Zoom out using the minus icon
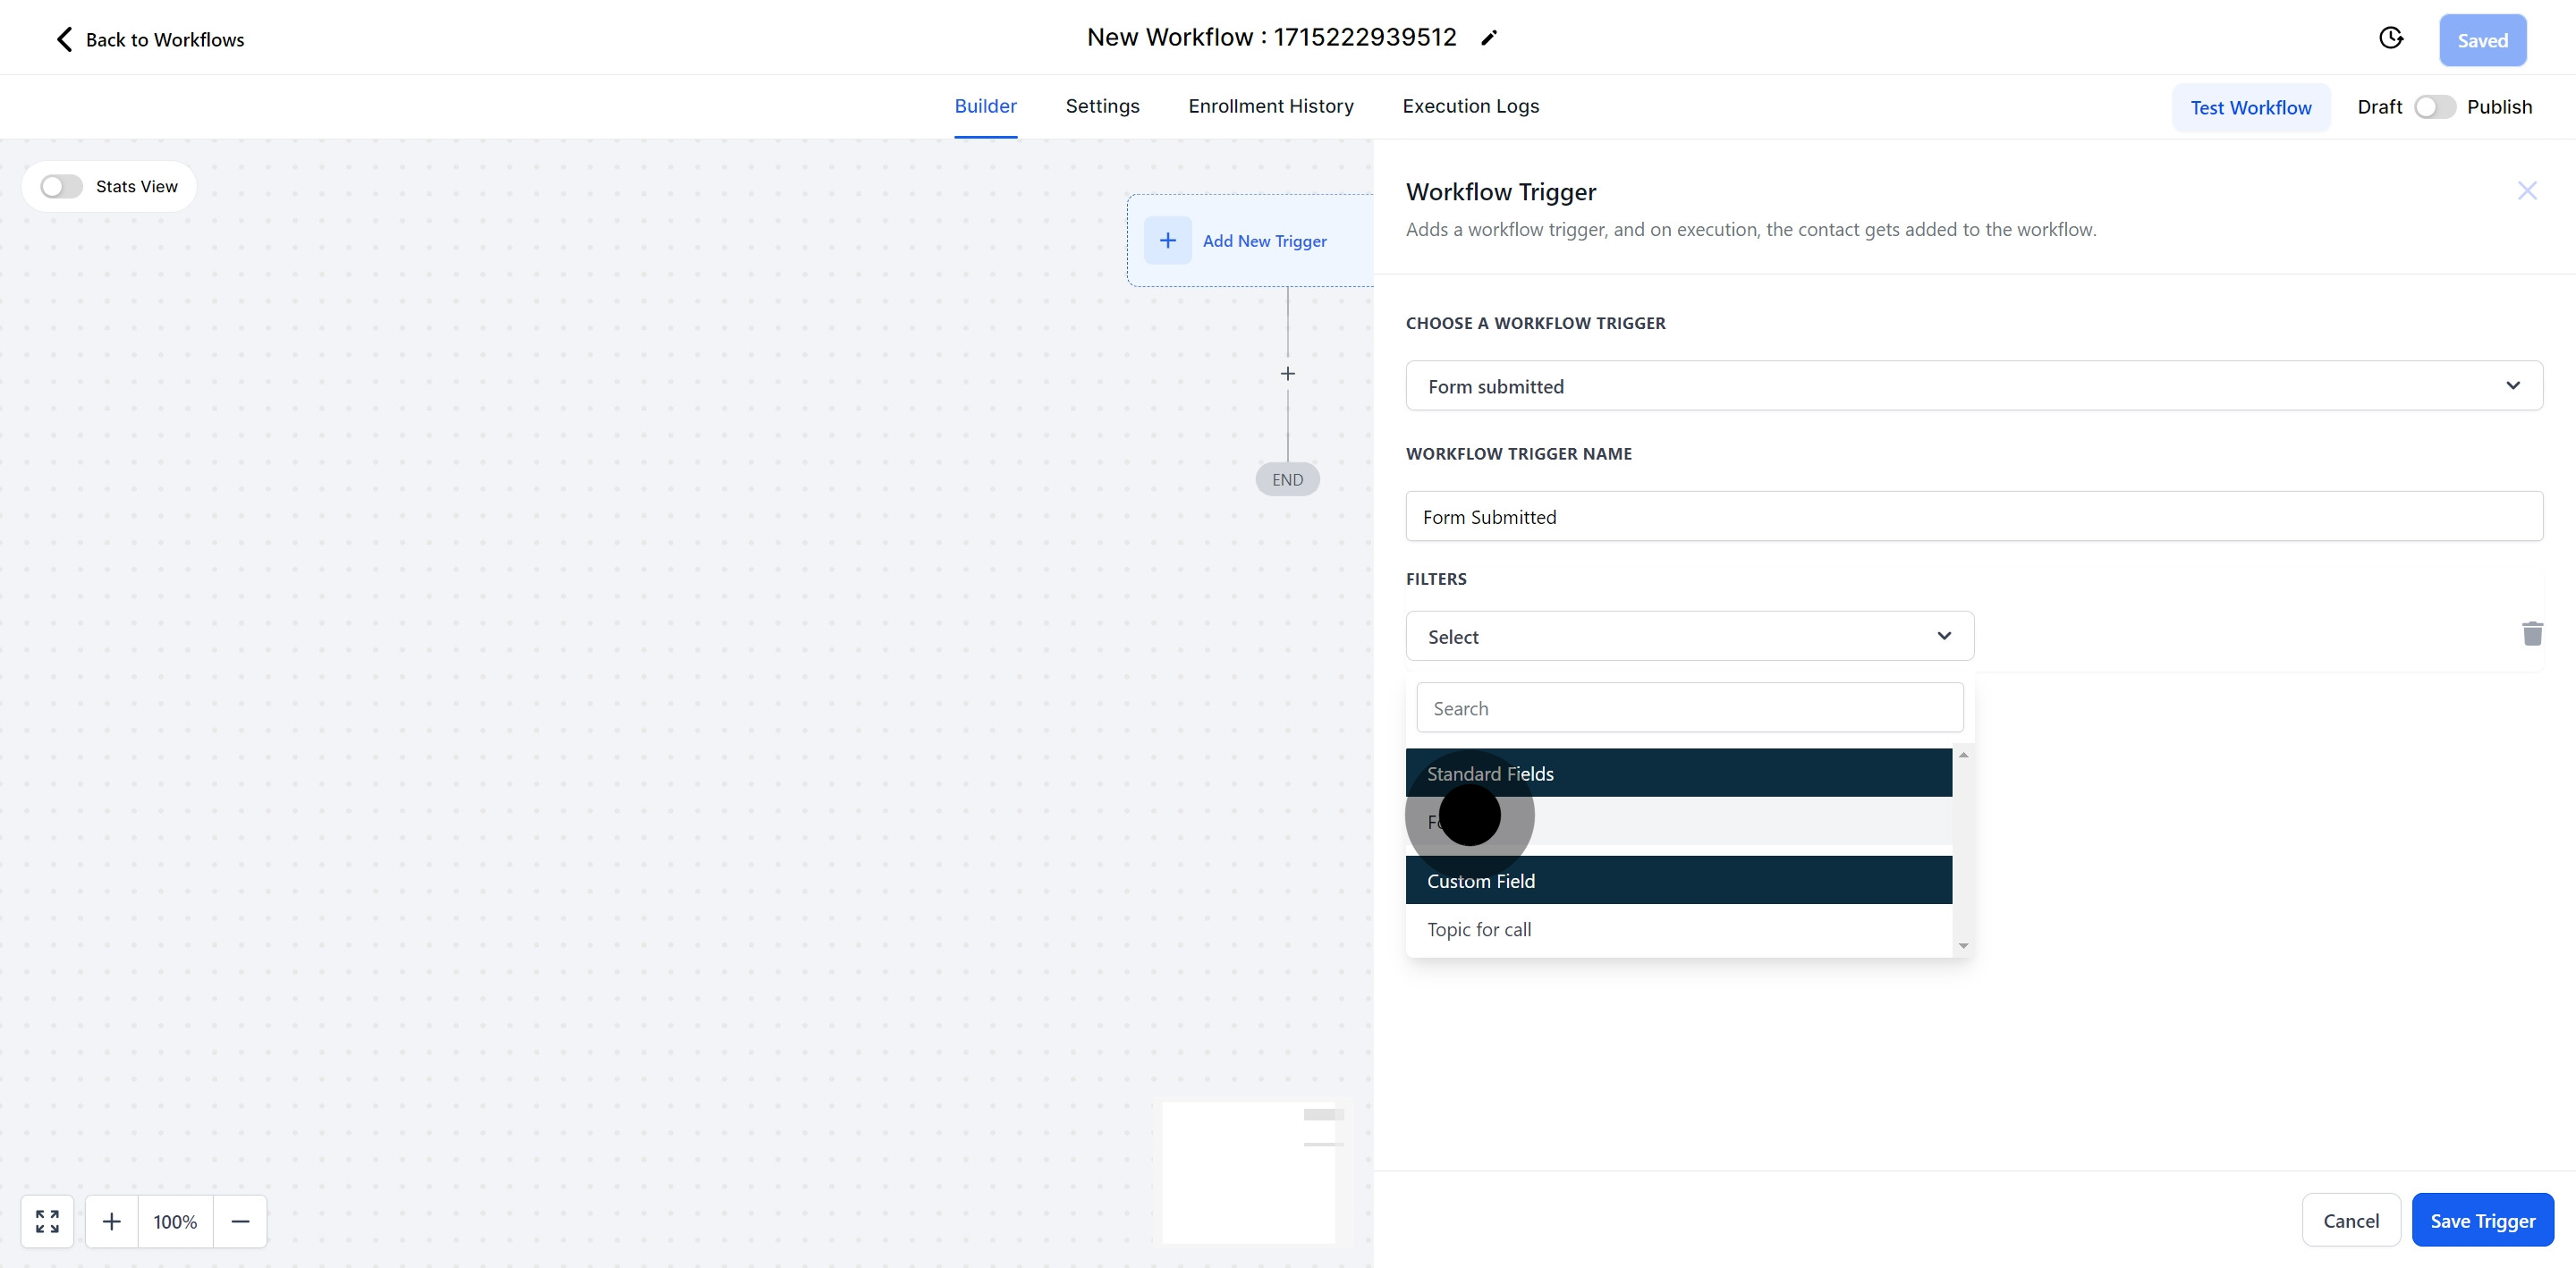 point(240,1221)
